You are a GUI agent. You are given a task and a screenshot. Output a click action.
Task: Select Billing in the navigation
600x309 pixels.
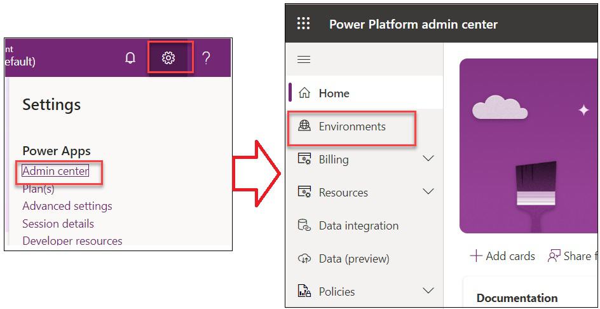point(365,159)
